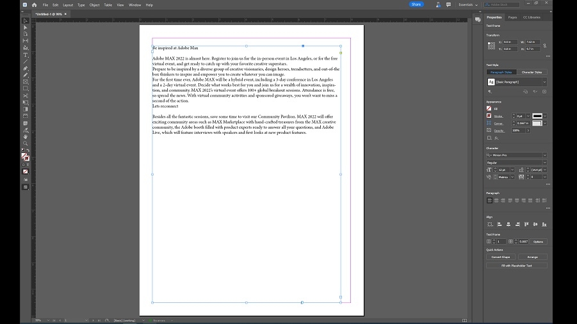The image size is (577, 324).
Task: Choose the Note tool
Action: 26,123
